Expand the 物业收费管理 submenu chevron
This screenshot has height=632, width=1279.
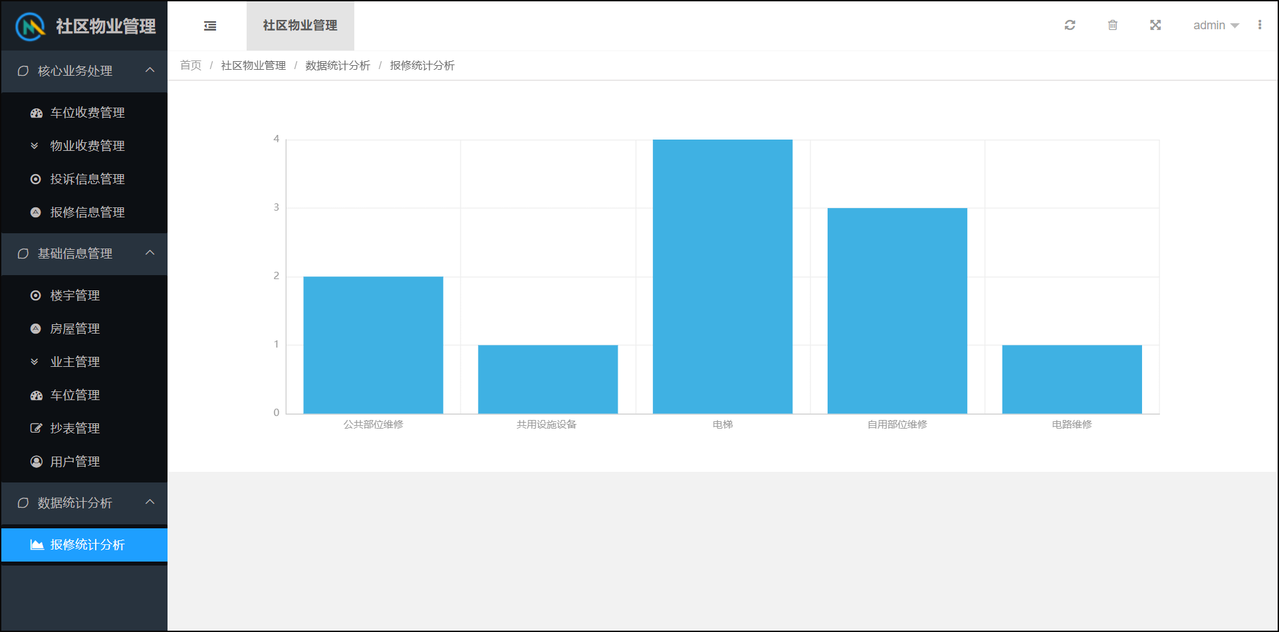tap(35, 146)
